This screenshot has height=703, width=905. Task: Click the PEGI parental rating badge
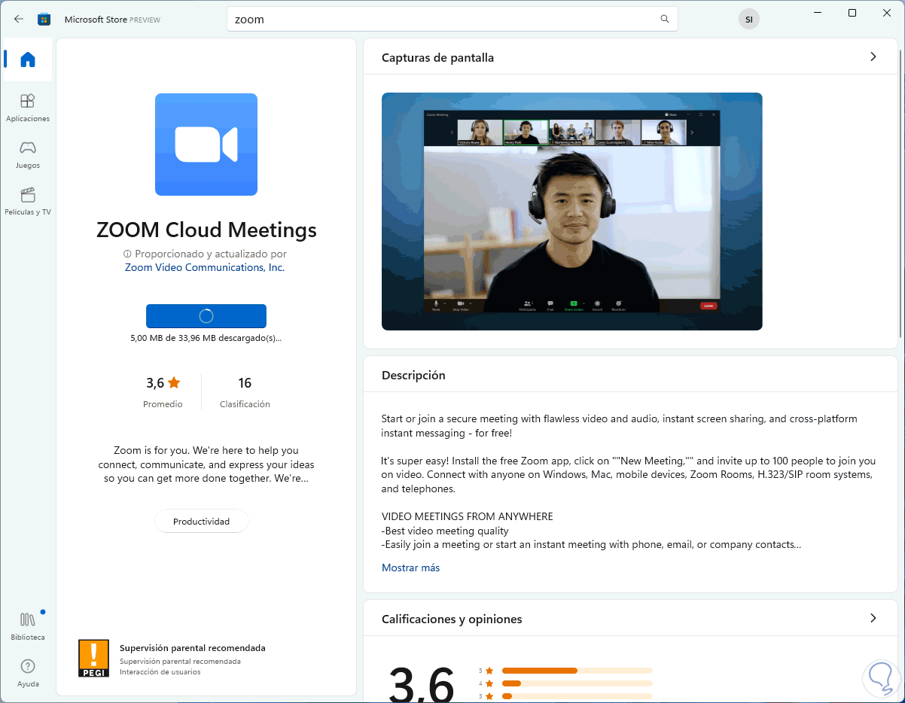(x=94, y=658)
